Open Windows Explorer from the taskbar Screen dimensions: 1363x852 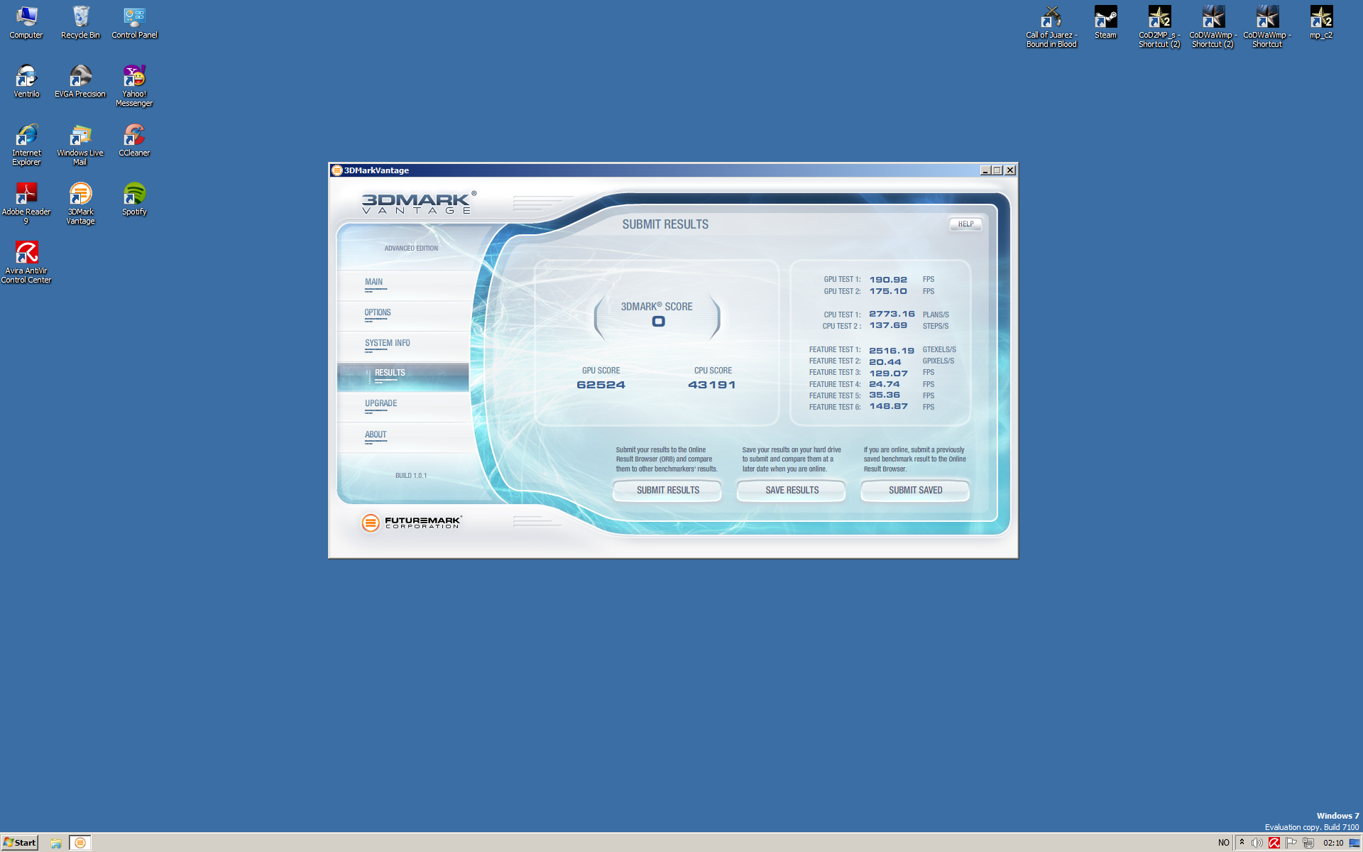(56, 843)
